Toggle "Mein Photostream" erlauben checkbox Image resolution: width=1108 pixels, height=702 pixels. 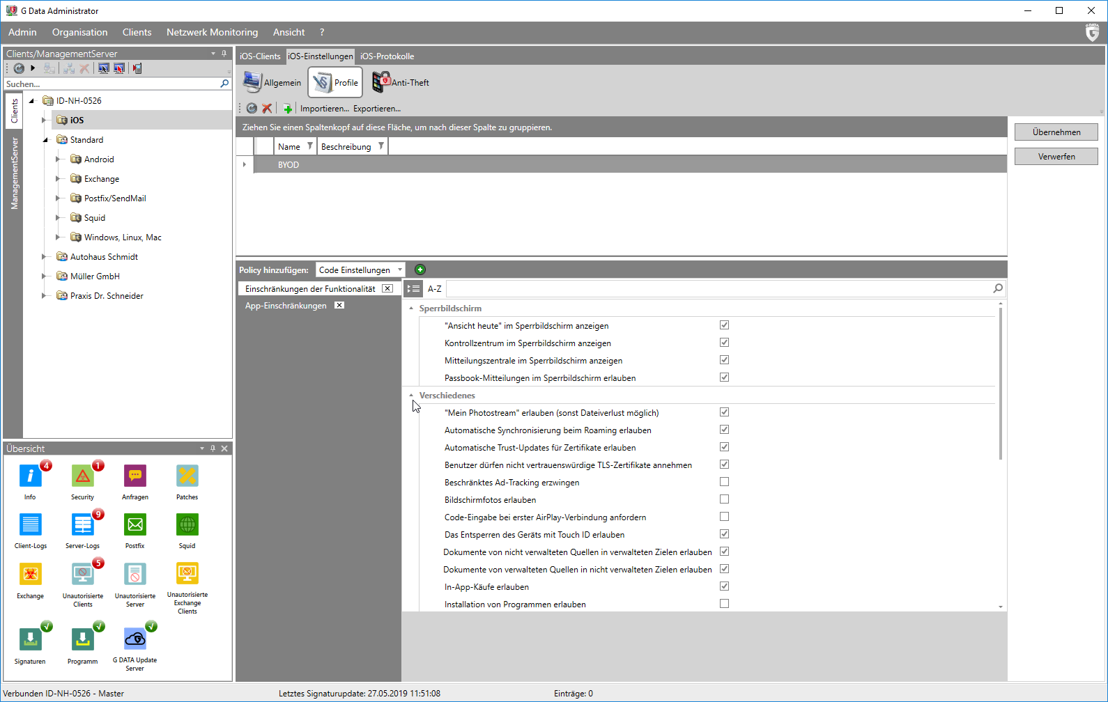click(724, 412)
